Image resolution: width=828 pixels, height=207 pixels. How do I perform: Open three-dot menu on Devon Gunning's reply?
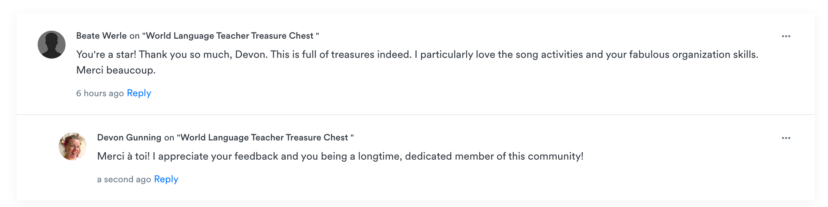click(x=786, y=138)
